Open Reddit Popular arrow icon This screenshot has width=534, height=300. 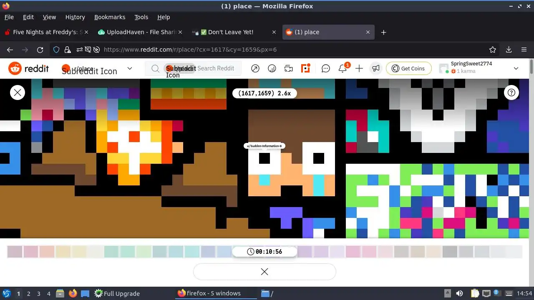point(255,68)
